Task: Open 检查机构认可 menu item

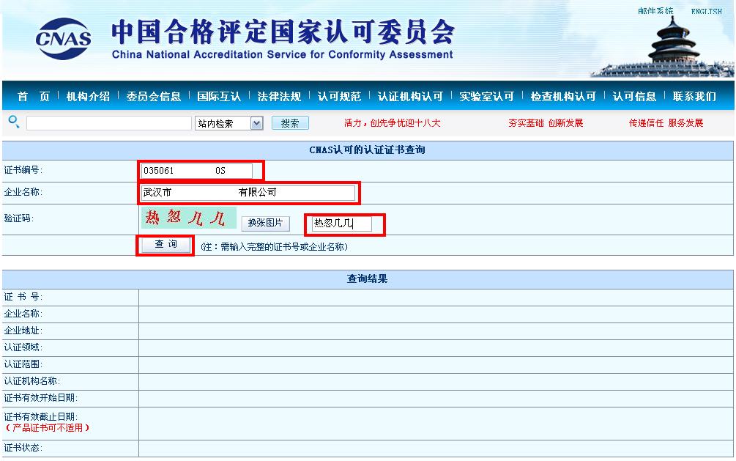Action: coord(563,96)
